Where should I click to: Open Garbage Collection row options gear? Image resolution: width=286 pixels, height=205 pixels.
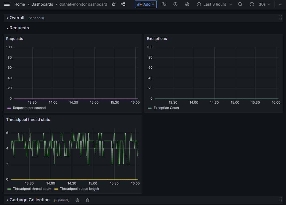click(77, 200)
